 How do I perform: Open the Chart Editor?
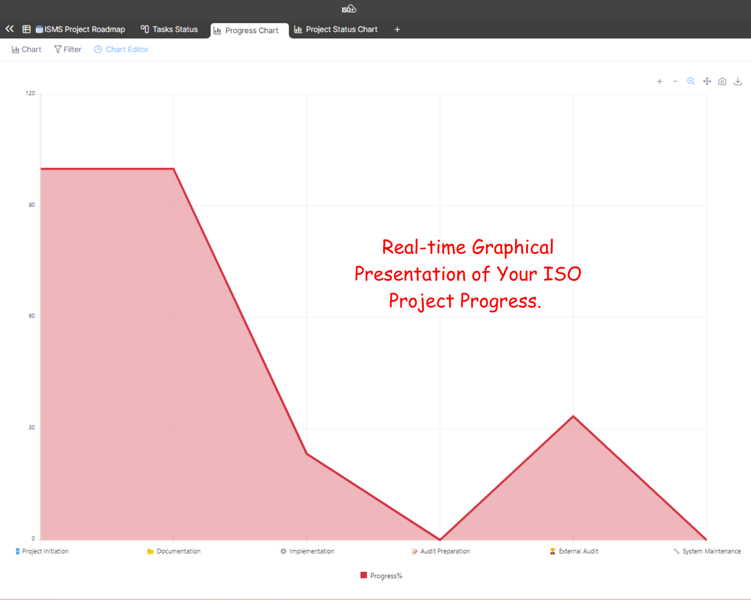(122, 49)
